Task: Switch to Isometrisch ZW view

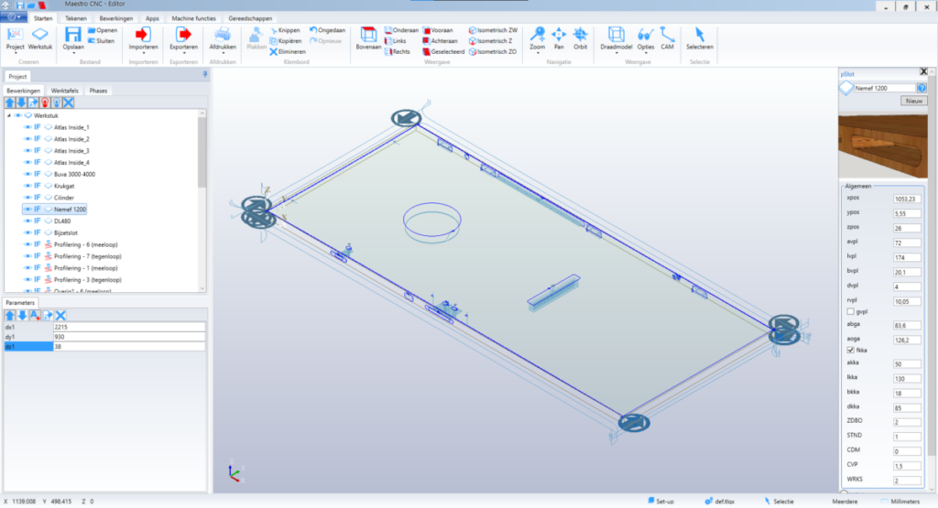Action: point(474,30)
